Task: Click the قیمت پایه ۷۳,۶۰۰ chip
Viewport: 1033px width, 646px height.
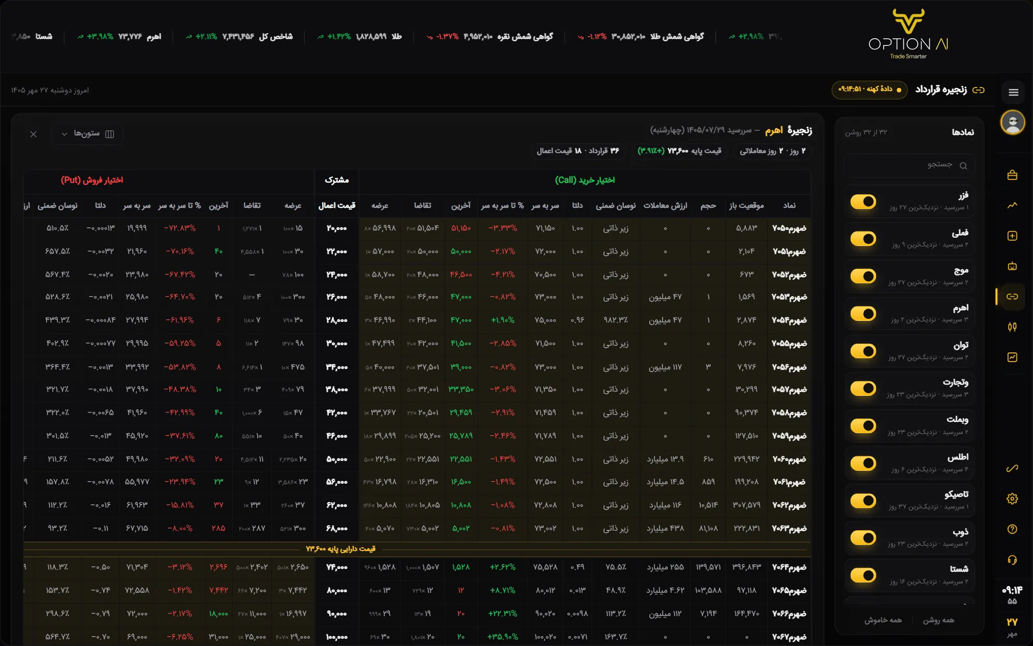Action: pyautogui.click(x=680, y=151)
